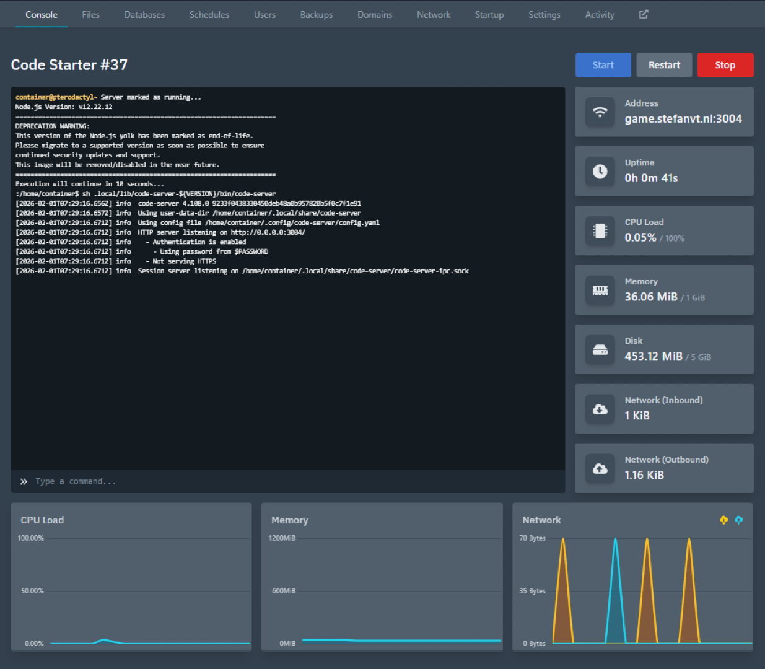Image resolution: width=765 pixels, height=669 pixels.
Task: Open the Startup tab
Action: 489,15
